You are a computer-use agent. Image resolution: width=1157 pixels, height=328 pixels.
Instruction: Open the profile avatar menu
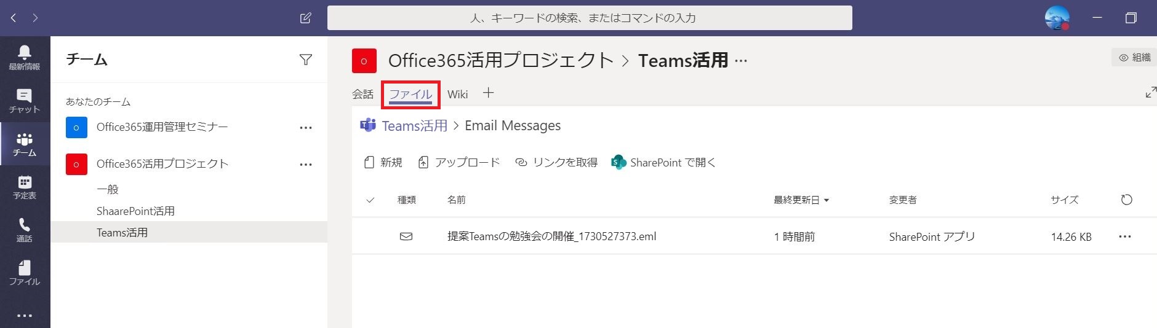pos(1057,18)
